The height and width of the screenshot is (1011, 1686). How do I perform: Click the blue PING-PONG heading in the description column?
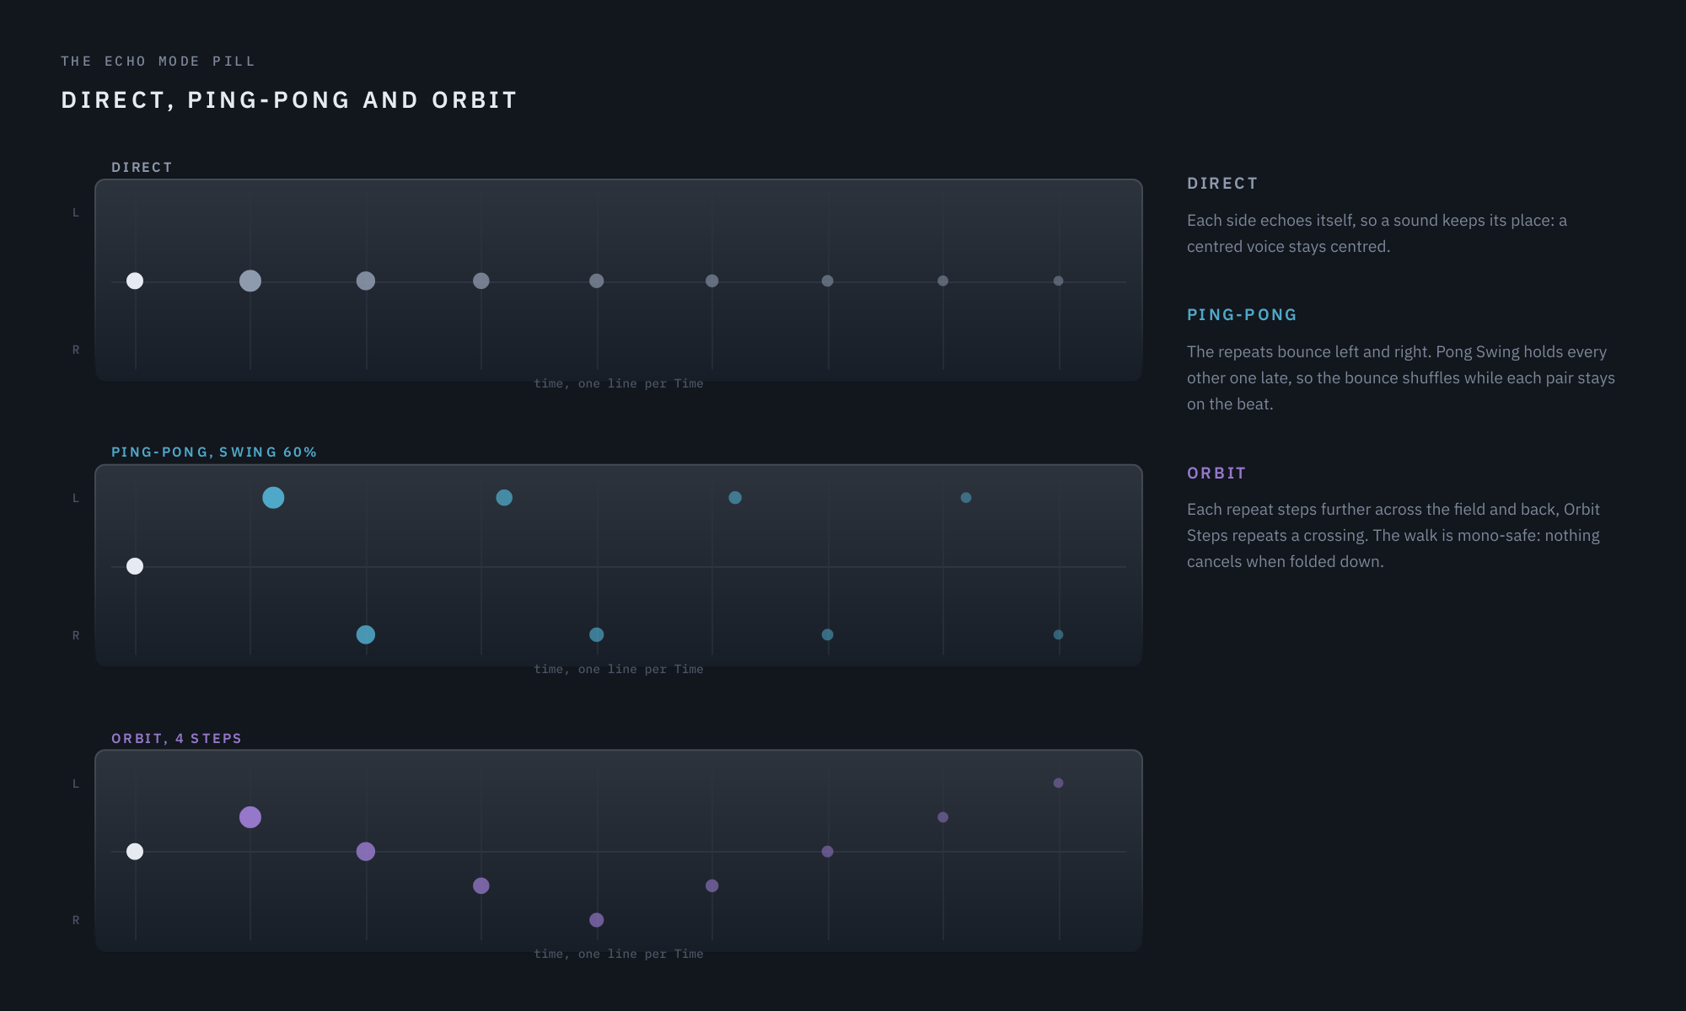[x=1242, y=315]
